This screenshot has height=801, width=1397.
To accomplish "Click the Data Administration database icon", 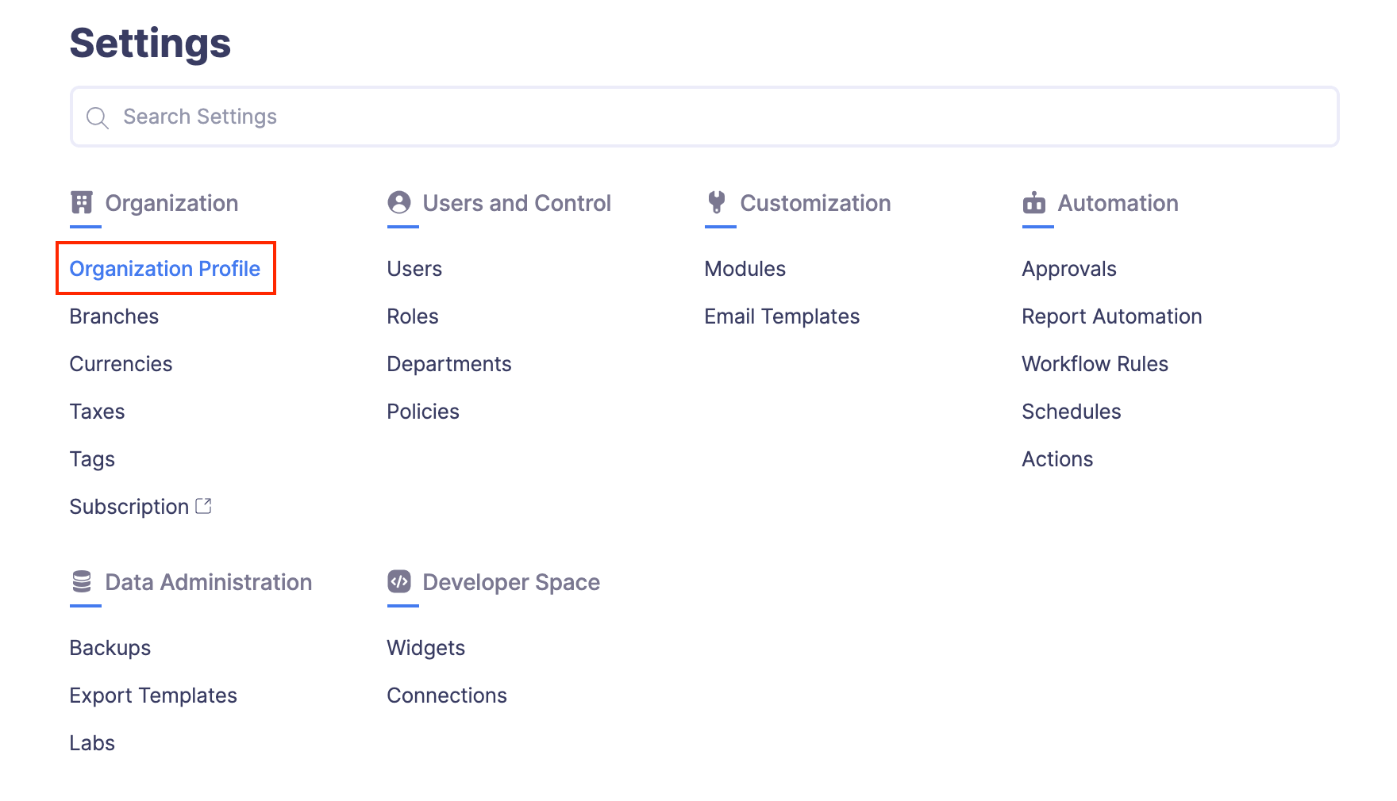I will [x=82, y=581].
